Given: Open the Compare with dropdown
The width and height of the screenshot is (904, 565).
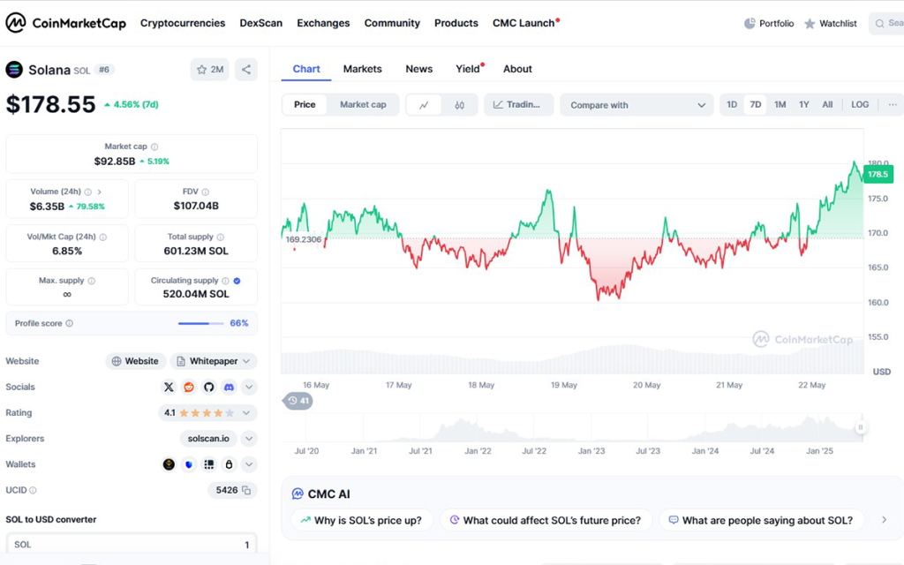Looking at the screenshot, I should click(637, 105).
